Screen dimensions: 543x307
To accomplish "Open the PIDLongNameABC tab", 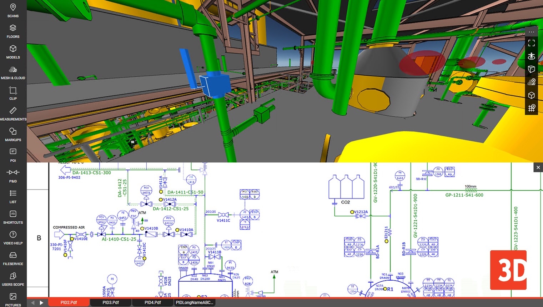I will coord(194,302).
